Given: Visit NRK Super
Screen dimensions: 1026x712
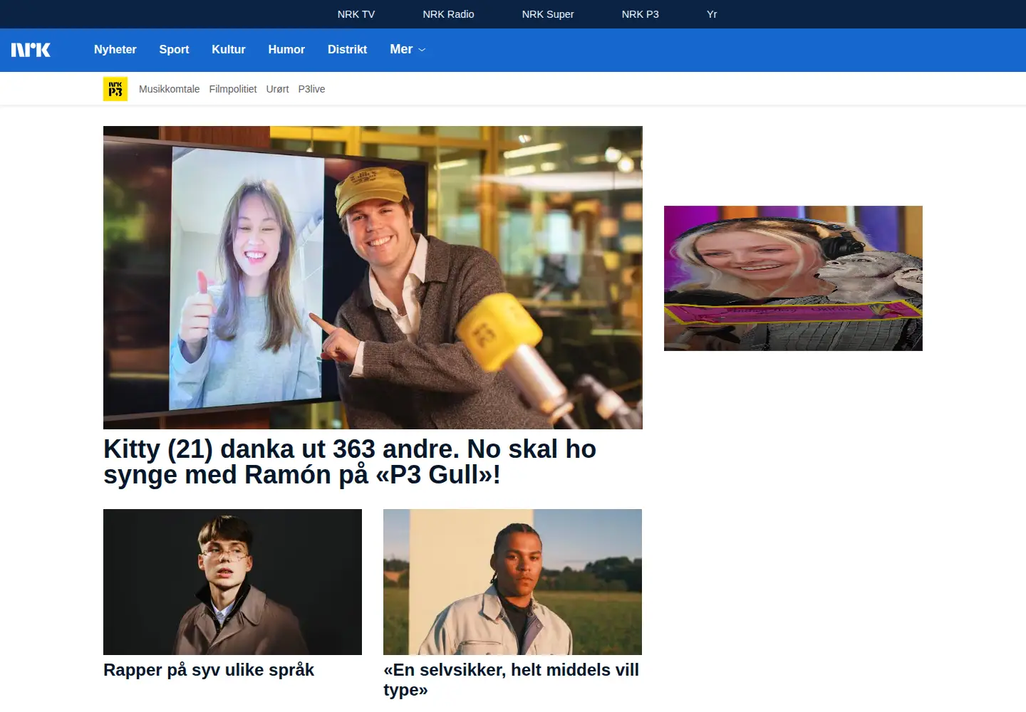Looking at the screenshot, I should (x=548, y=14).
